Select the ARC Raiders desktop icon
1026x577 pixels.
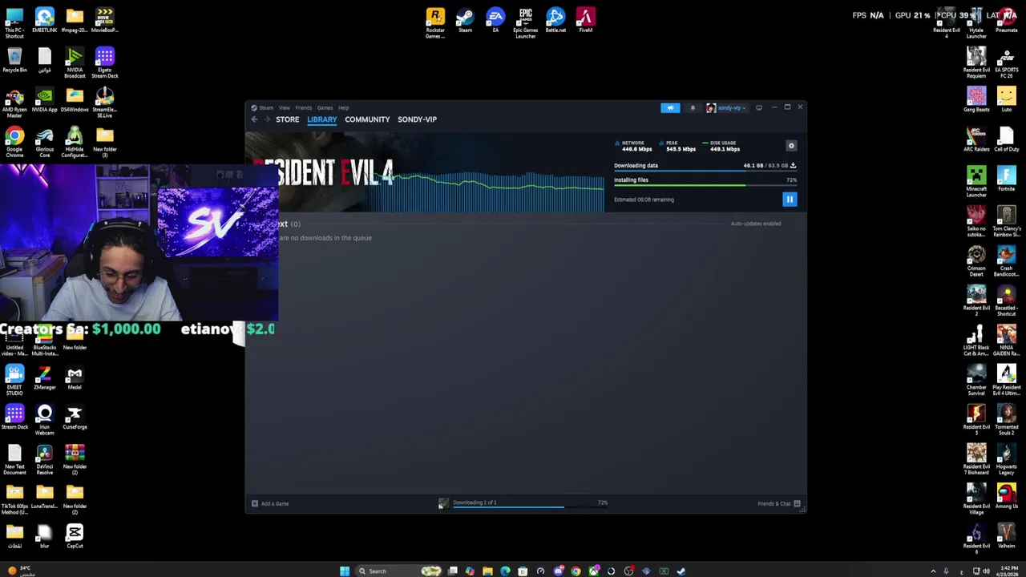point(976,140)
